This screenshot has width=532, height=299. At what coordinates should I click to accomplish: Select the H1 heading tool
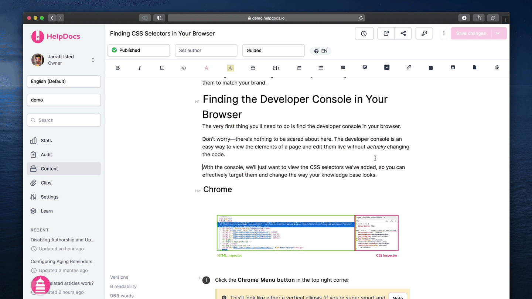coord(276,68)
